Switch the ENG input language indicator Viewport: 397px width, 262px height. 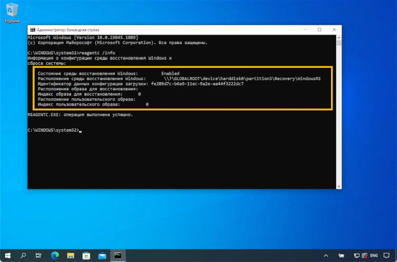click(374, 255)
